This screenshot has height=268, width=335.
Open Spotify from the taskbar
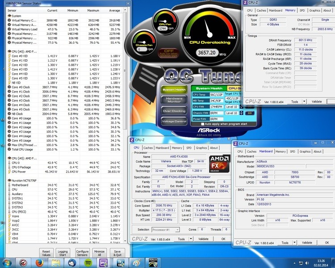[88, 263]
